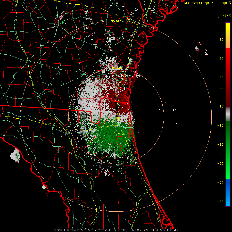This screenshot has height=232, width=232.
Task: Click the -90 value on the velocity scale
Action: tap(220, 202)
